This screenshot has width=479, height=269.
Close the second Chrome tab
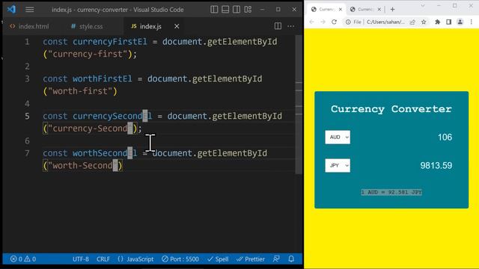[379, 10]
